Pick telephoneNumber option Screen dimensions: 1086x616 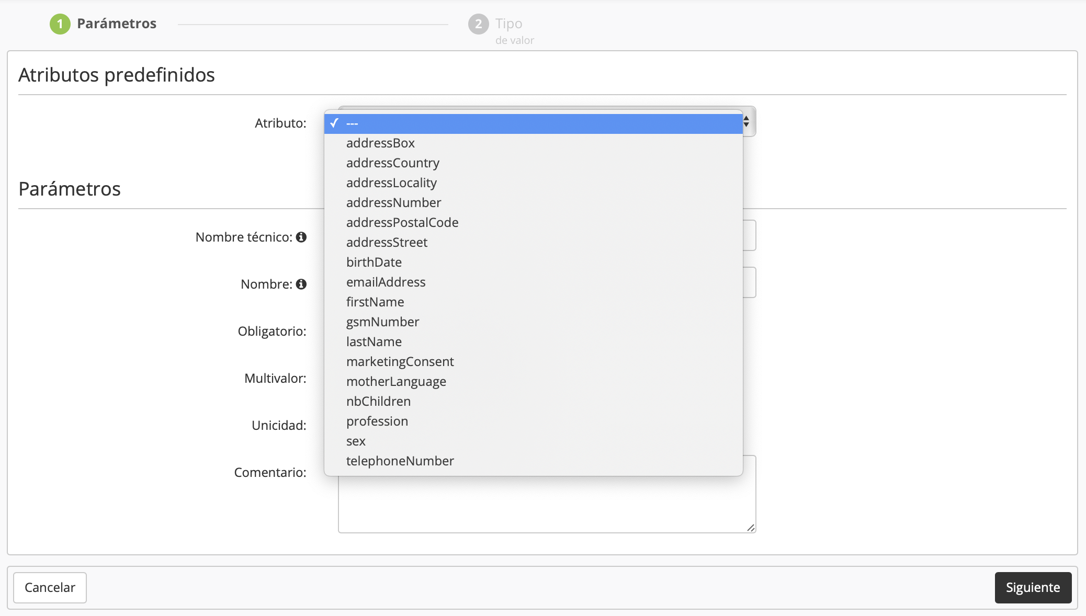(400, 461)
